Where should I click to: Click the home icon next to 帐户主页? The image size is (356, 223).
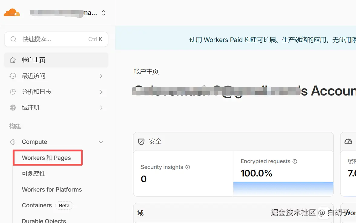(13, 60)
